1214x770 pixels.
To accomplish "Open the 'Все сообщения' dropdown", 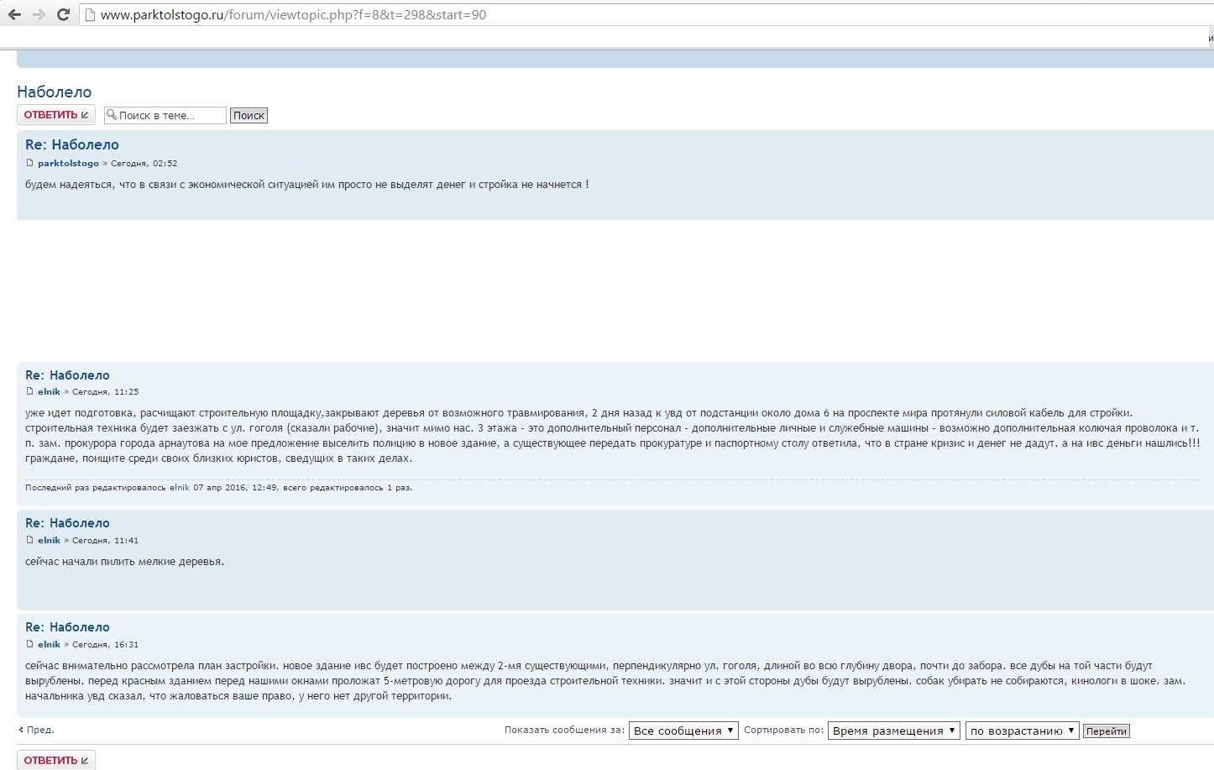I will (x=683, y=731).
